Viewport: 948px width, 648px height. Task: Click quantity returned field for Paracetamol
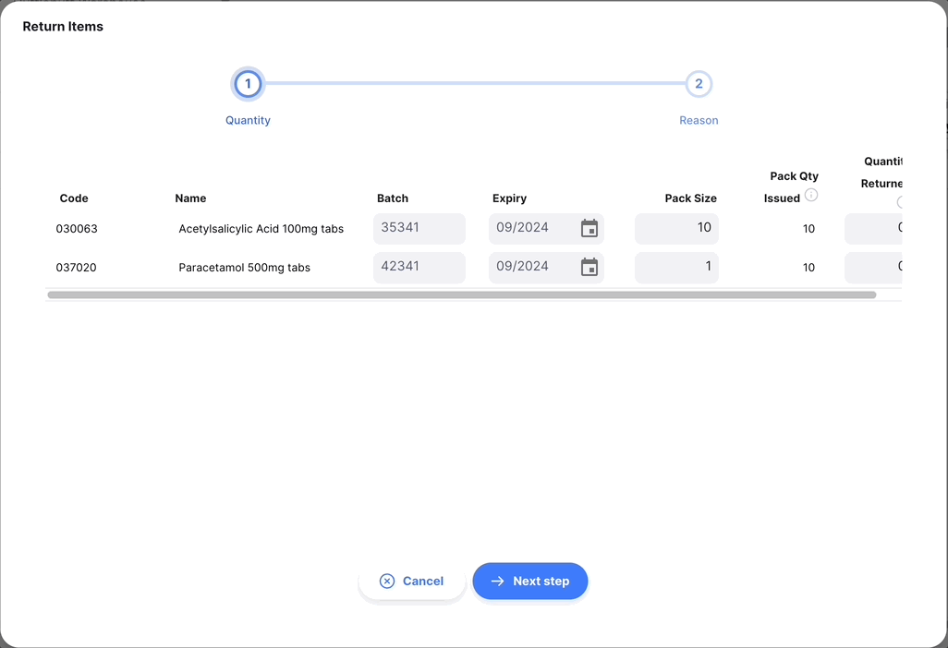874,267
